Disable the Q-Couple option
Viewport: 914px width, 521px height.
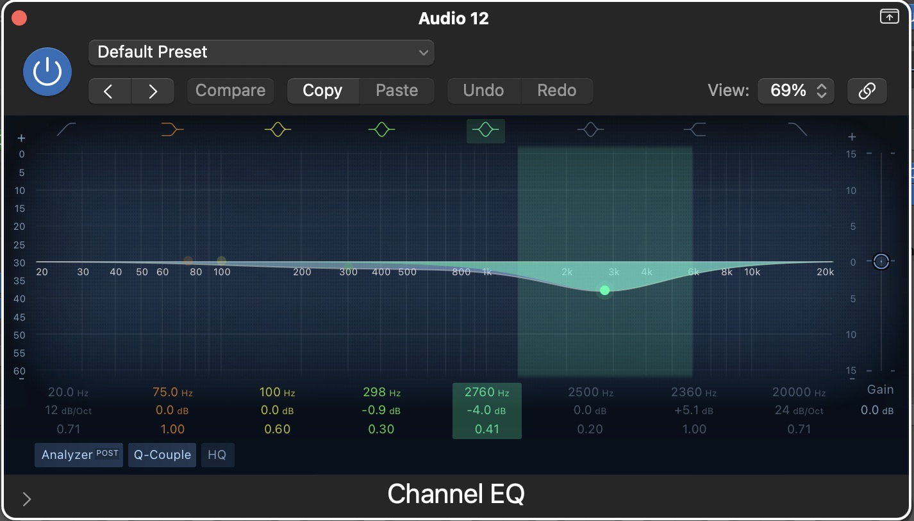162,455
